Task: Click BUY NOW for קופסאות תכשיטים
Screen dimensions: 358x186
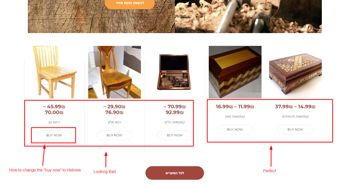Action: tap(295, 130)
